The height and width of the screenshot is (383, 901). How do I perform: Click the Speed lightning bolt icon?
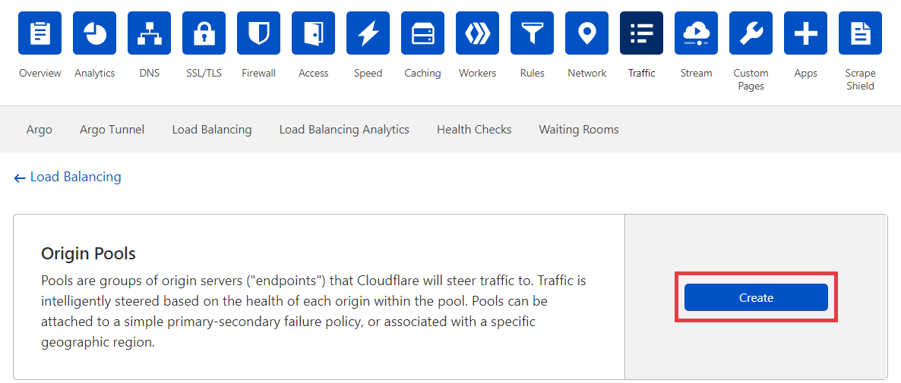368,33
